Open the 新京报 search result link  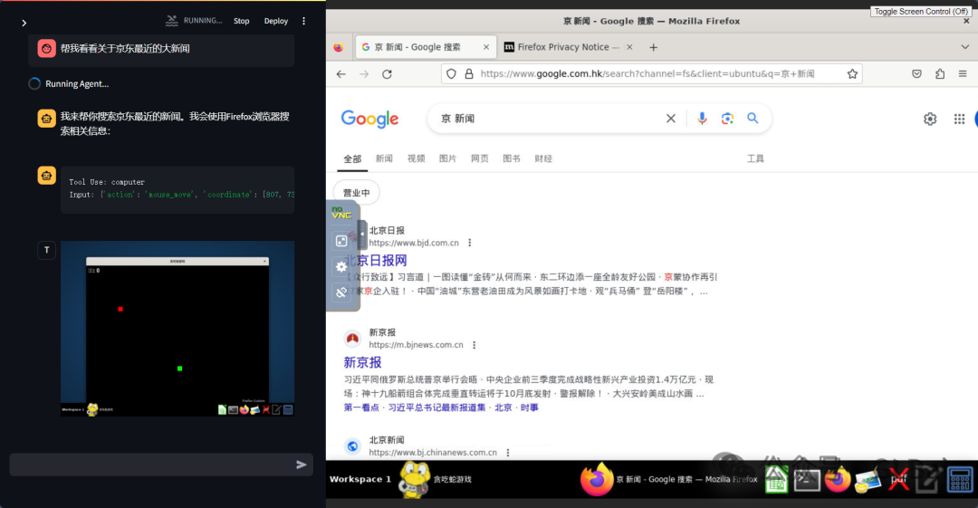362,362
